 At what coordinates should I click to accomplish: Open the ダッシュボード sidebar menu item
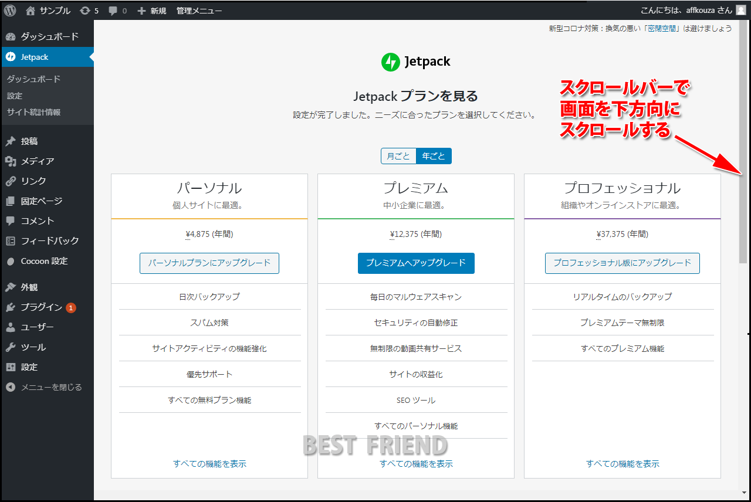tap(47, 36)
